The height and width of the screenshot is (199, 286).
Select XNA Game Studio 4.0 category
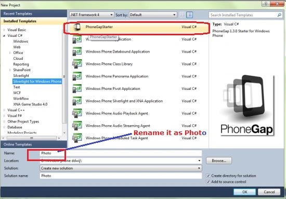(x=30, y=104)
